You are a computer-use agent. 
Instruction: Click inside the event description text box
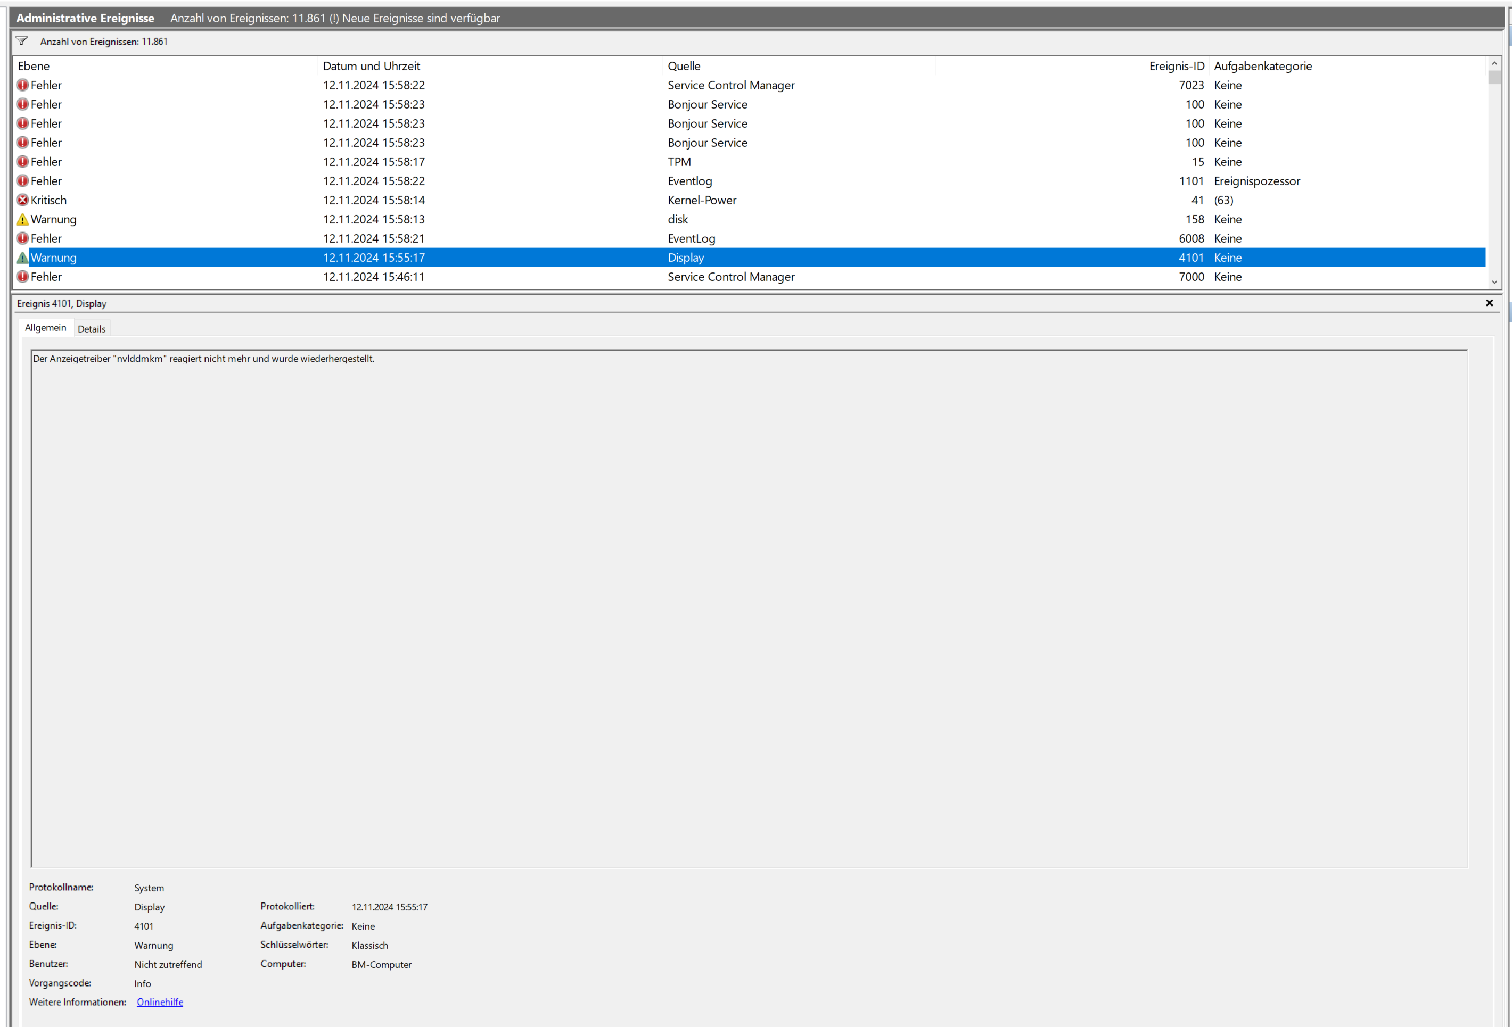click(748, 608)
